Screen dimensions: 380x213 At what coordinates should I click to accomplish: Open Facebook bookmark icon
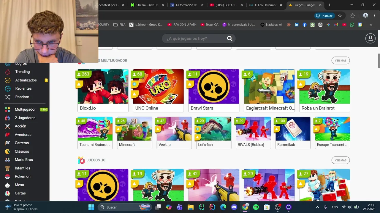pos(305,25)
